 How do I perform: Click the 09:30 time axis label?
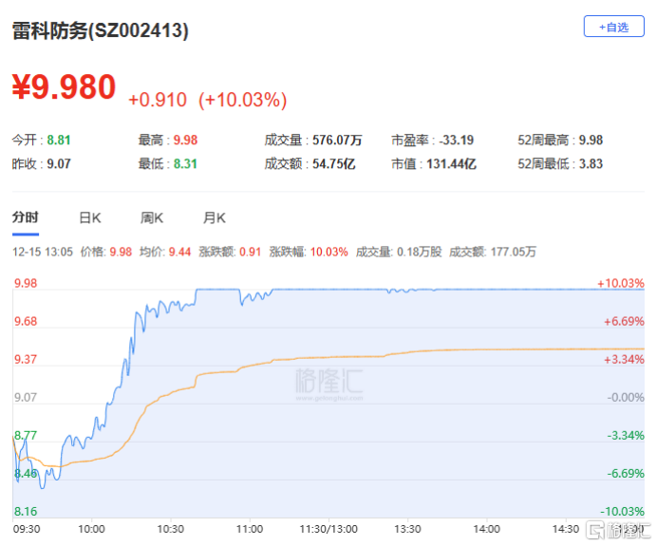pos(26,529)
